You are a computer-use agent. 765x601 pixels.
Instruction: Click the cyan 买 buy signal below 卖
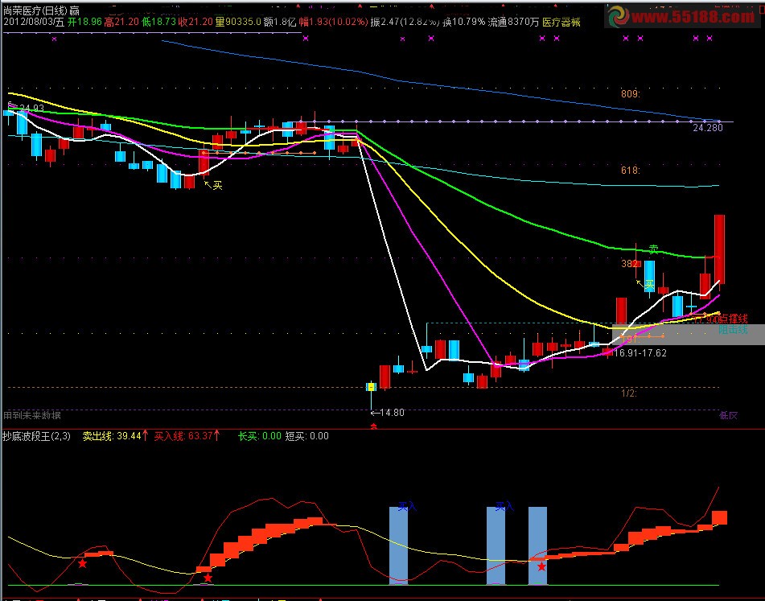pyautogui.click(x=649, y=284)
